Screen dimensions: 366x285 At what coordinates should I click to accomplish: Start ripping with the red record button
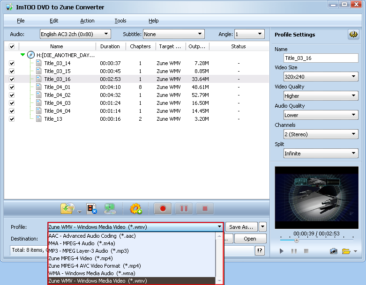[x=163, y=208]
